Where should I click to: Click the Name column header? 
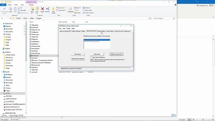(31, 22)
